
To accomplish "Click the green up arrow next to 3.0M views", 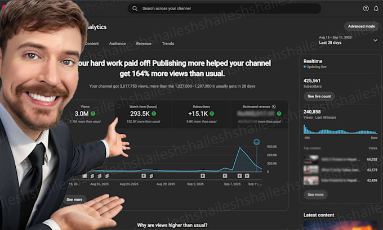I will (x=93, y=114).
